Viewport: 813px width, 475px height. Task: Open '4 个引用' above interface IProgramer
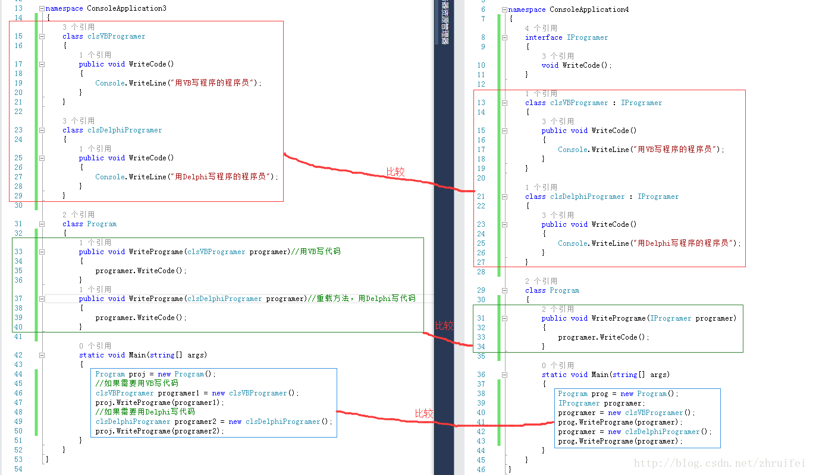point(541,28)
